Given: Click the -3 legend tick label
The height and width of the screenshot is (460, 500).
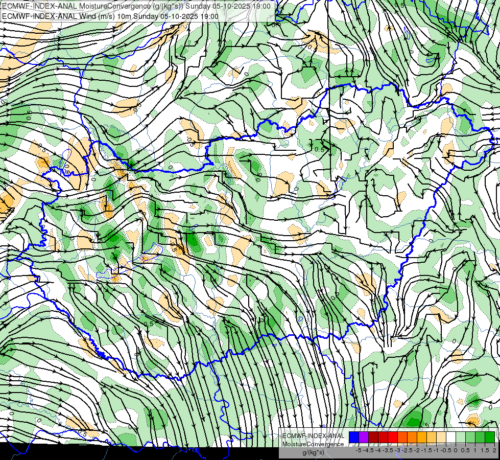Looking at the screenshot, I should (x=397, y=450).
